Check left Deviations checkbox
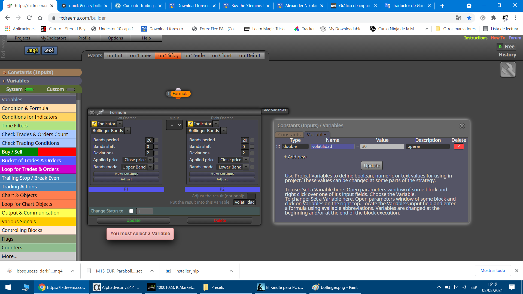Screen dimensions: 523x294 [156, 153]
